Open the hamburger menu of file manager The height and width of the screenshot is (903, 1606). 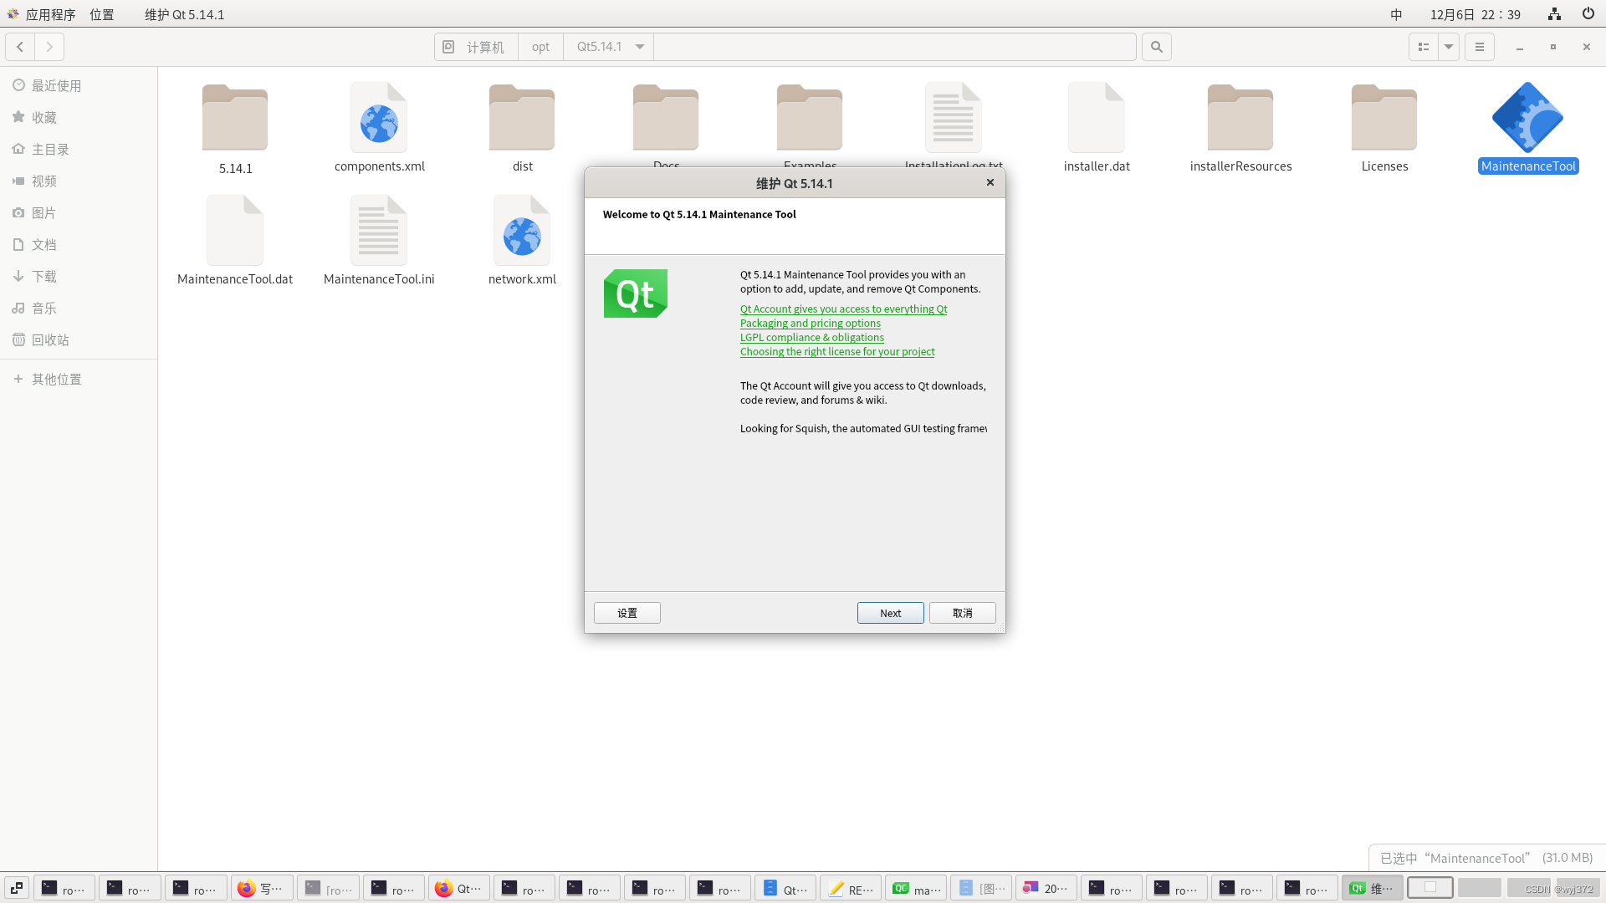coord(1479,47)
